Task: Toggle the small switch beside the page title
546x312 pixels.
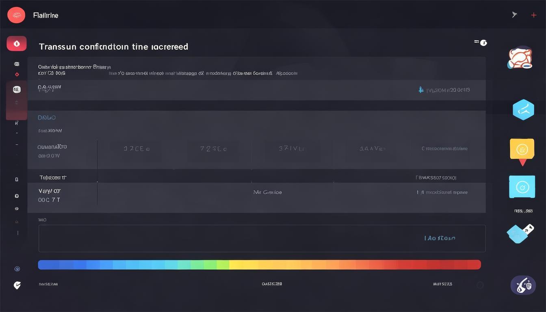Action: click(x=481, y=43)
